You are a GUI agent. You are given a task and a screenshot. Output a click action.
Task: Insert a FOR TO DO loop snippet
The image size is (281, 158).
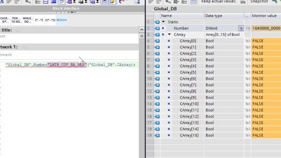click(x=16, y=20)
